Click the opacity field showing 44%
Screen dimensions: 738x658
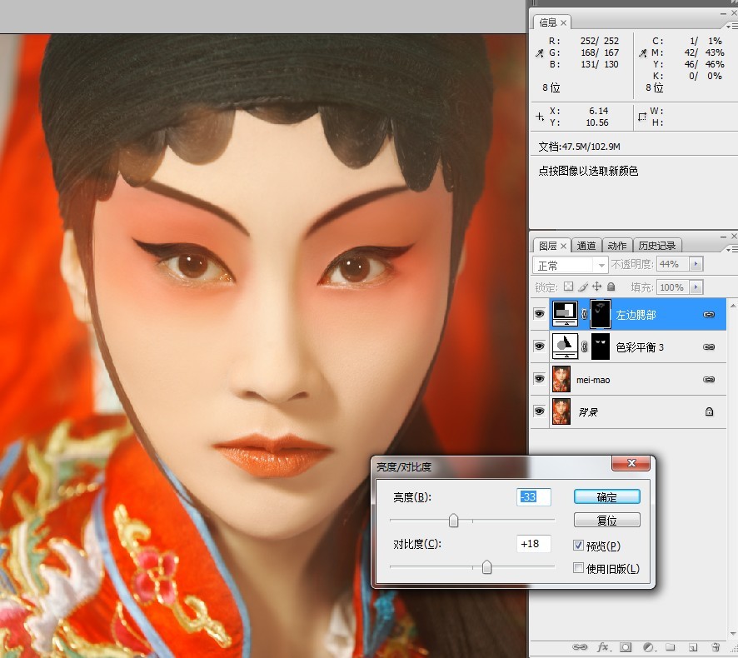(x=673, y=263)
